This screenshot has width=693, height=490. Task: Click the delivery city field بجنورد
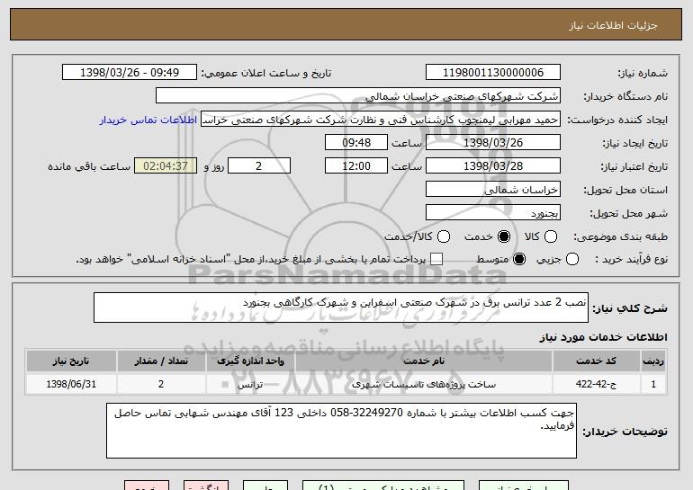[x=493, y=213]
